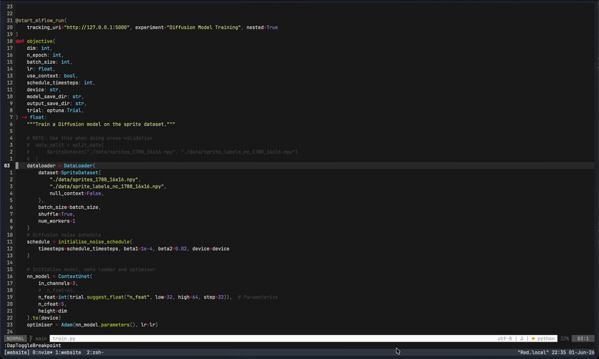Click the device: str parameter
Screen dimensions: 599x359
[x=43, y=90]
